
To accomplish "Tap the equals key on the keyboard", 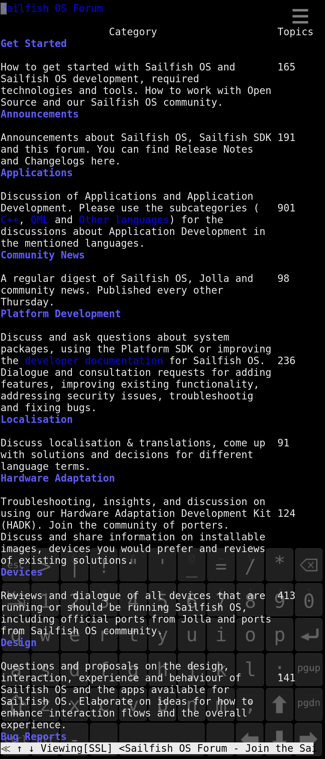I will click(x=221, y=565).
